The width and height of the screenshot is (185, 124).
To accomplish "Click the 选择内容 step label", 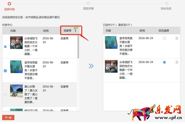I will tap(9, 9).
